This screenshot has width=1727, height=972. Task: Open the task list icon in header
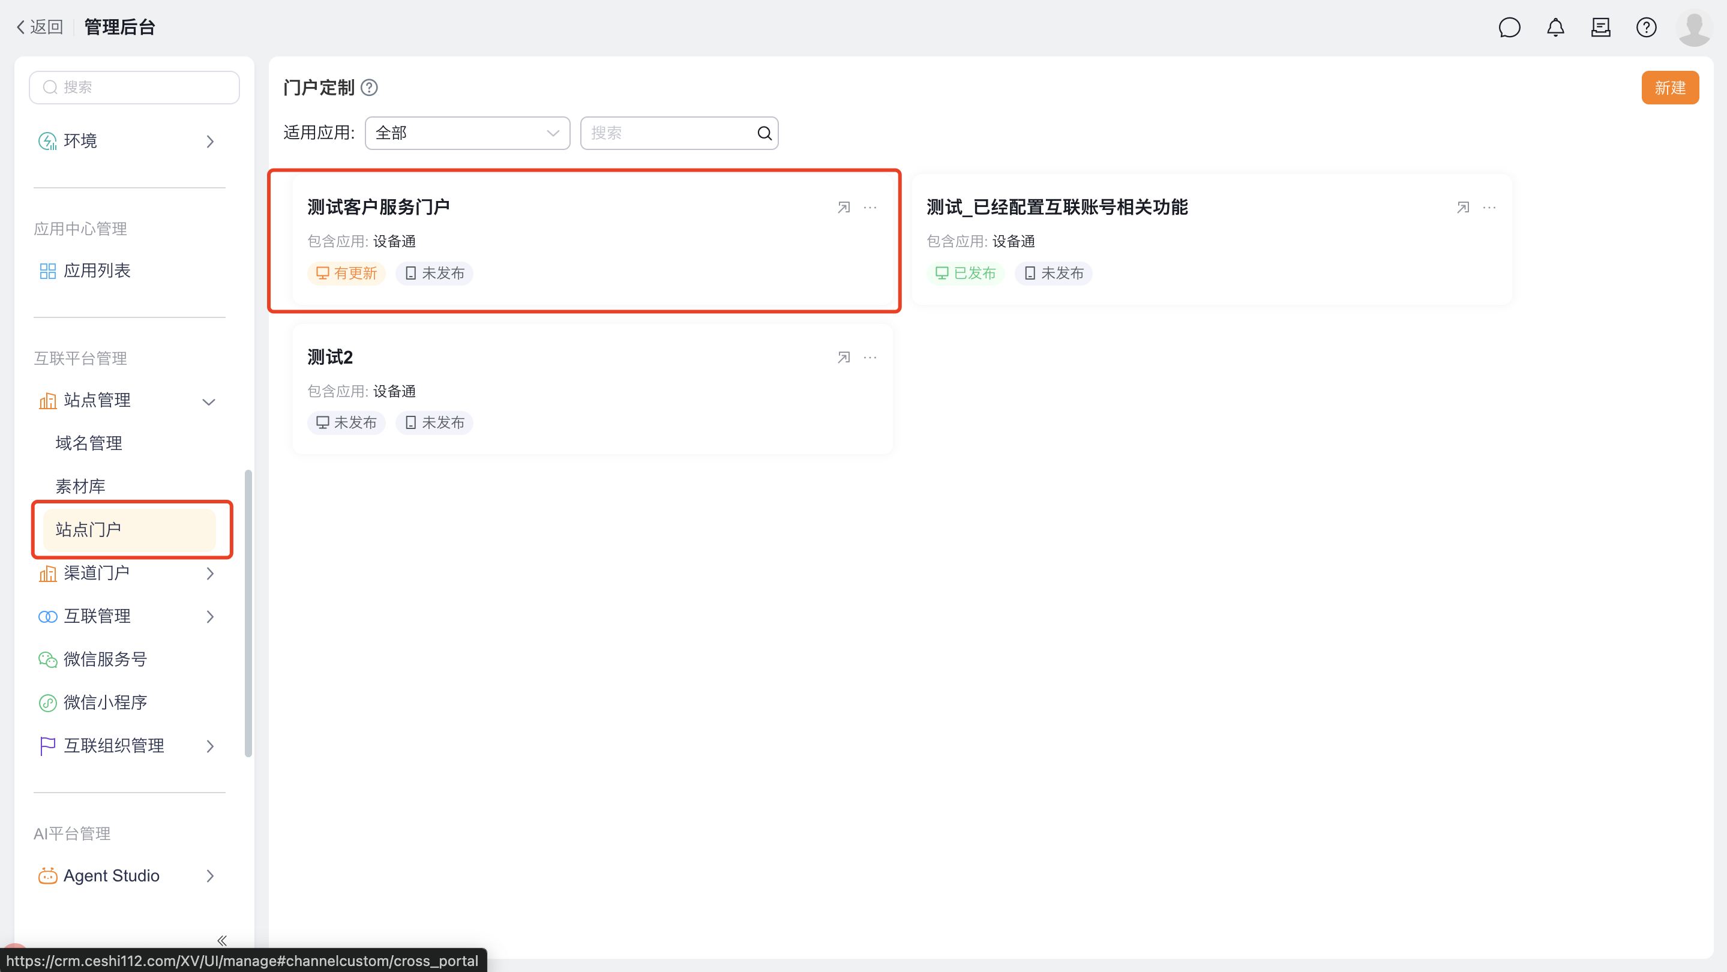tap(1600, 28)
